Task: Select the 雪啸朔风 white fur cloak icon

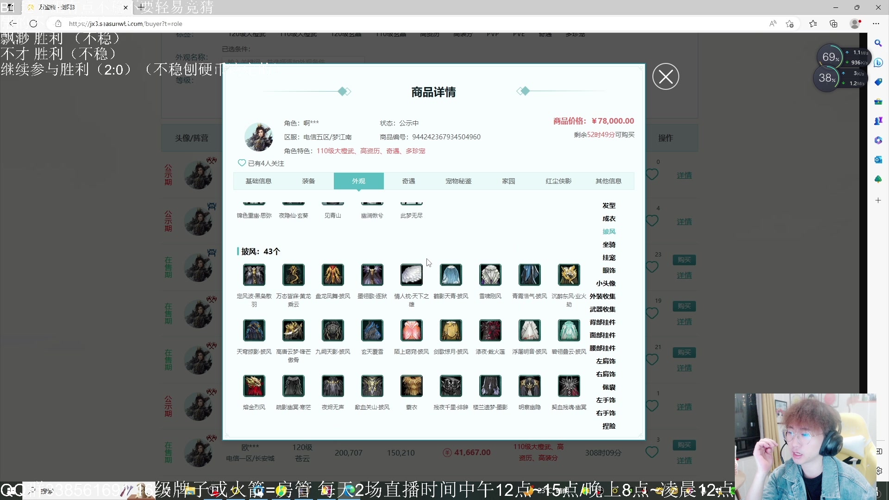Action: [x=490, y=275]
